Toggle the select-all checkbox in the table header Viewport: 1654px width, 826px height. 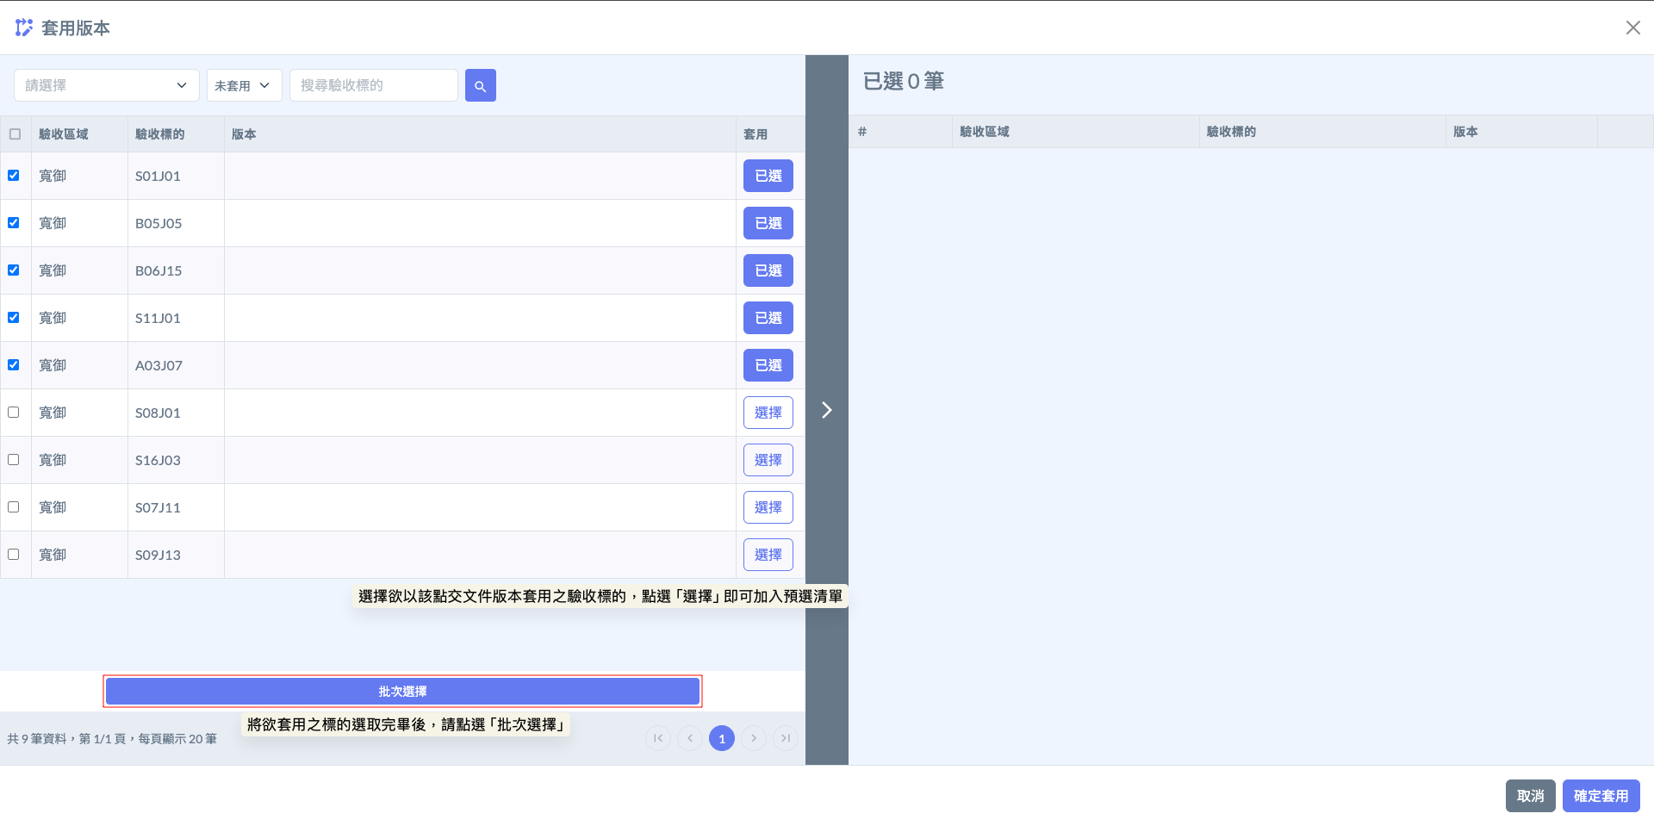pyautogui.click(x=15, y=134)
